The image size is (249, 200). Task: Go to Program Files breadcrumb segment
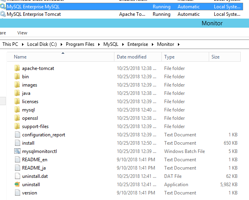pos(80,44)
